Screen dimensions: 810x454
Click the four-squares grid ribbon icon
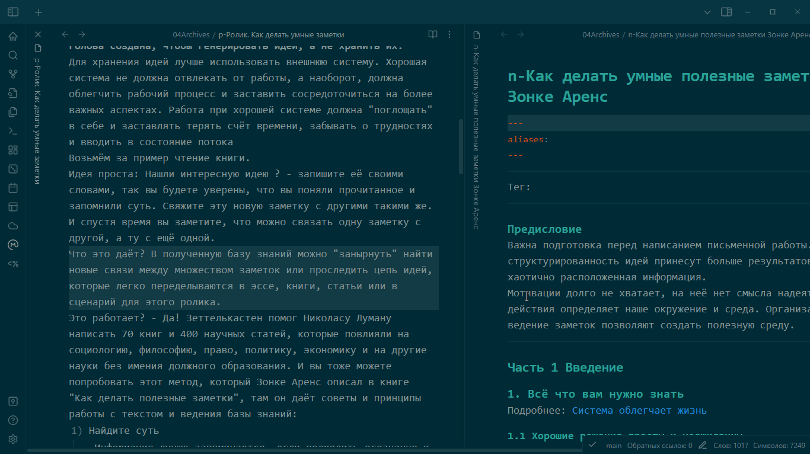point(13,150)
